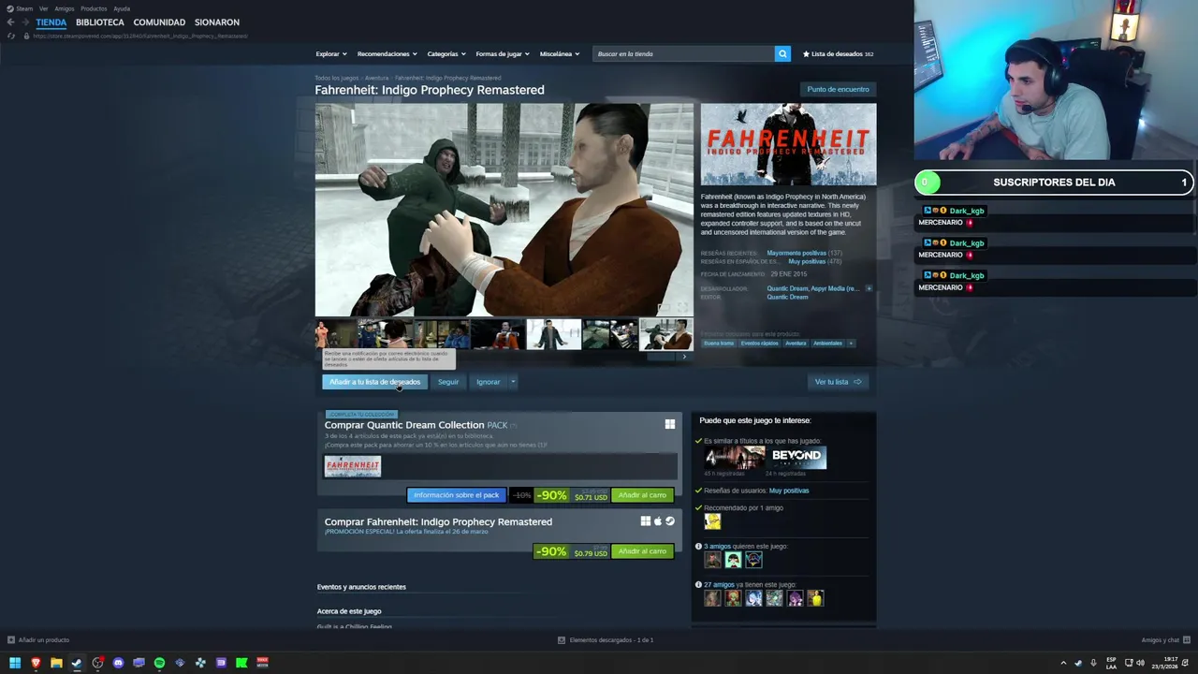The width and height of the screenshot is (1198, 674).
Task: Open Discord from the taskbar
Action: pyautogui.click(x=118, y=663)
